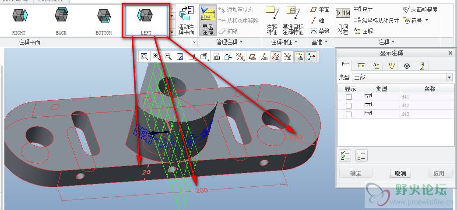Screen dimensions: 457x210
Task: Click the Repaint icon in graphics toolbar
Action: 180,56
